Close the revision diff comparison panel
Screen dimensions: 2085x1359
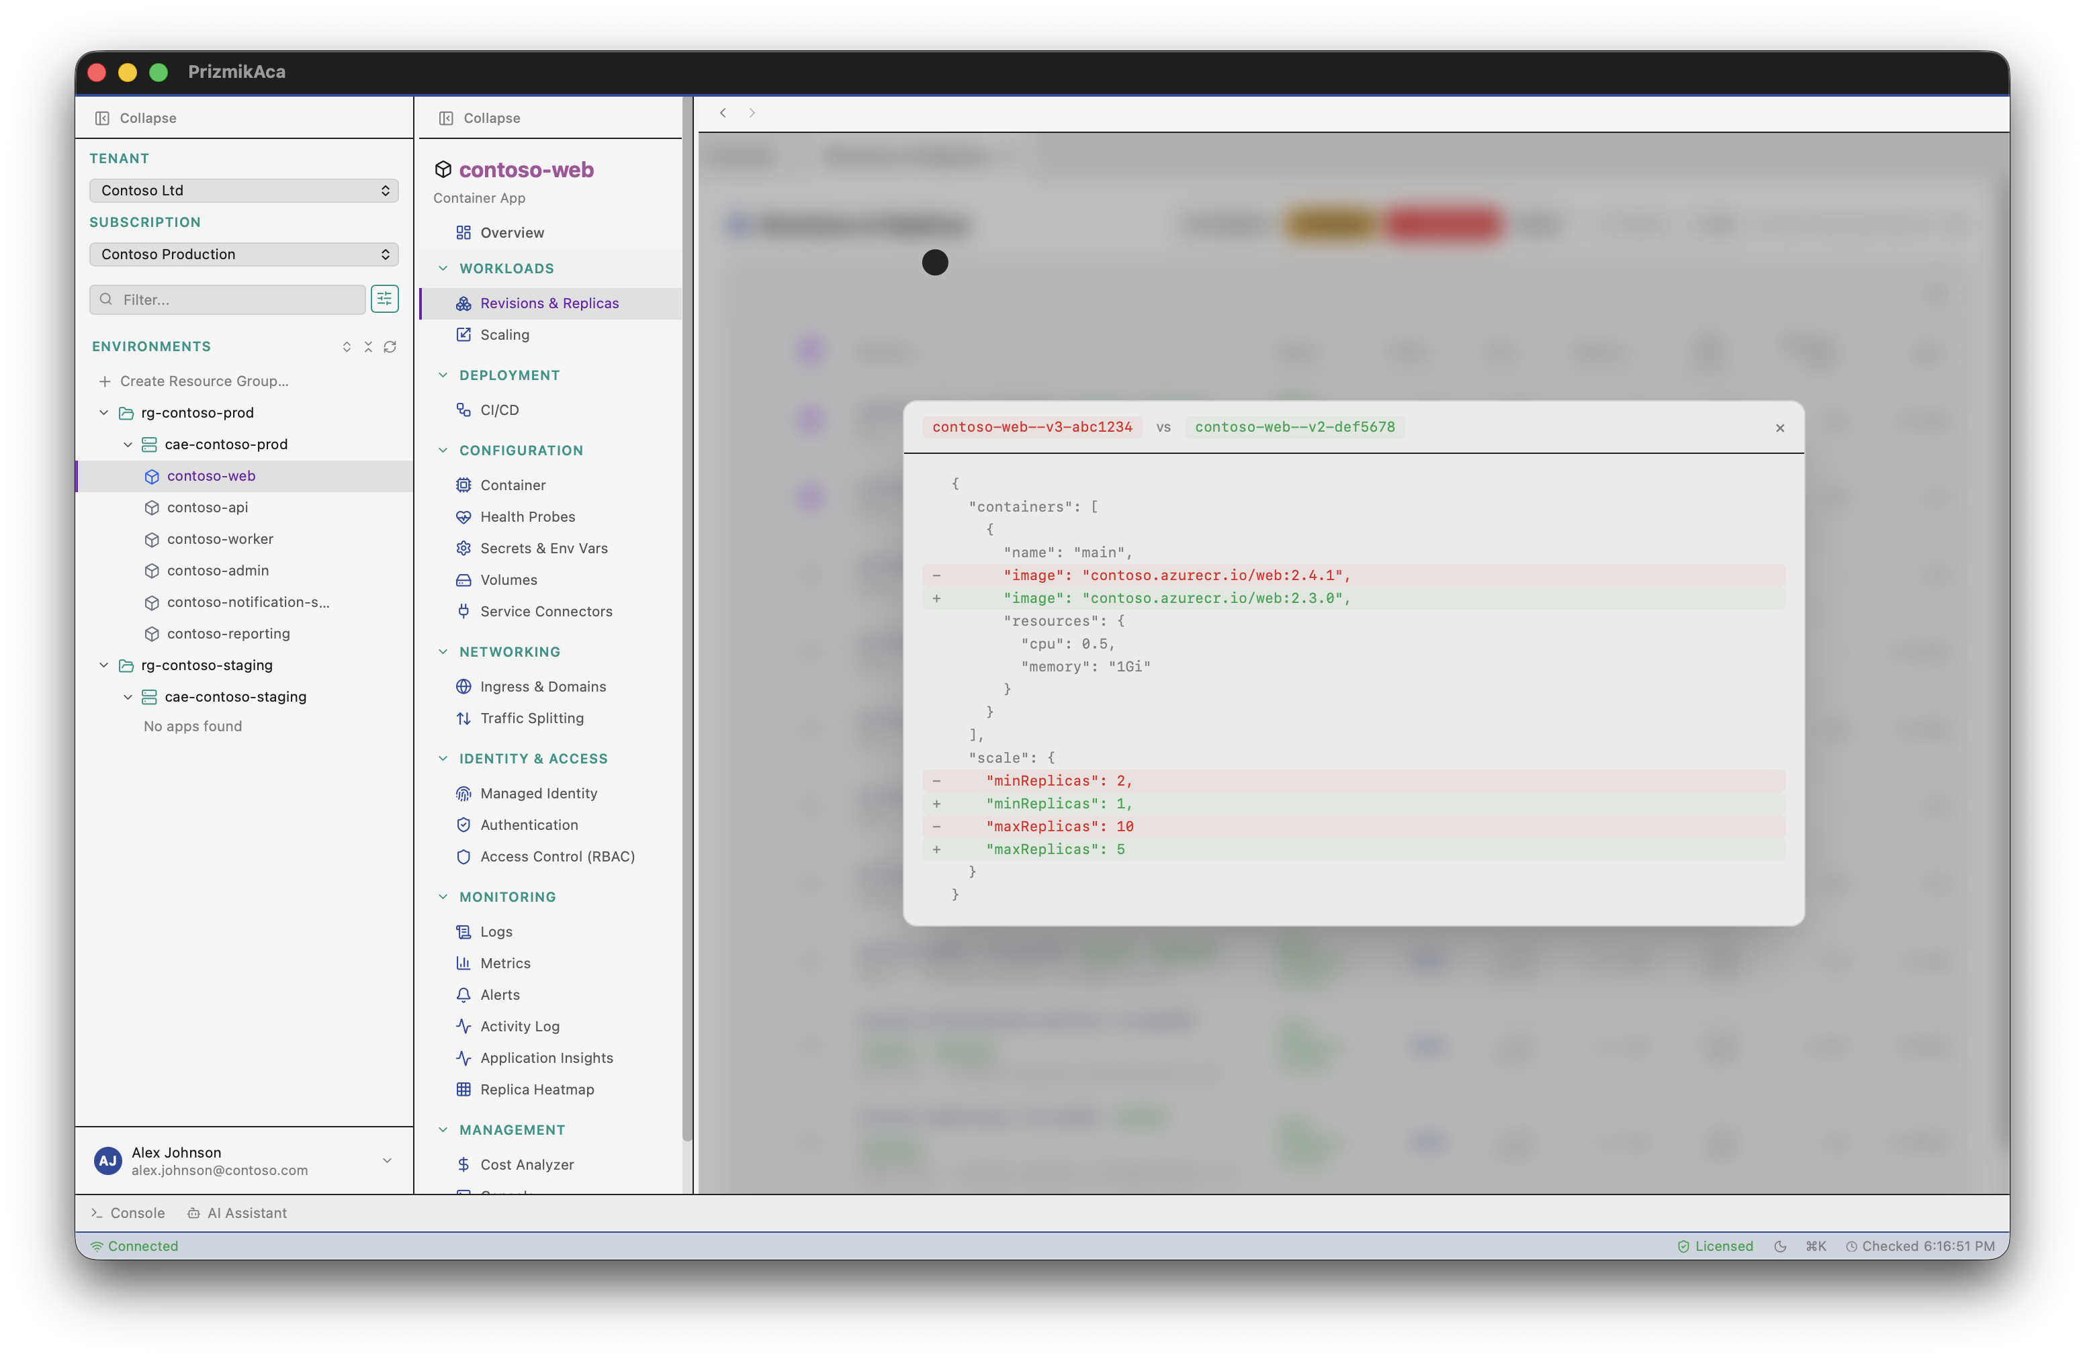point(1780,428)
